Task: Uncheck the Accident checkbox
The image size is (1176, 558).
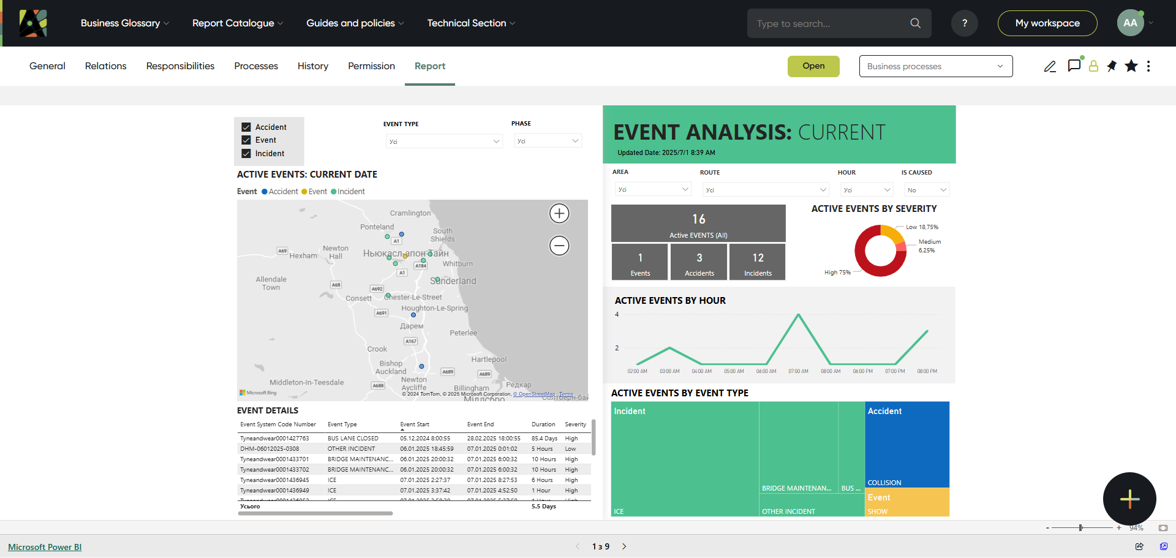Action: (246, 127)
